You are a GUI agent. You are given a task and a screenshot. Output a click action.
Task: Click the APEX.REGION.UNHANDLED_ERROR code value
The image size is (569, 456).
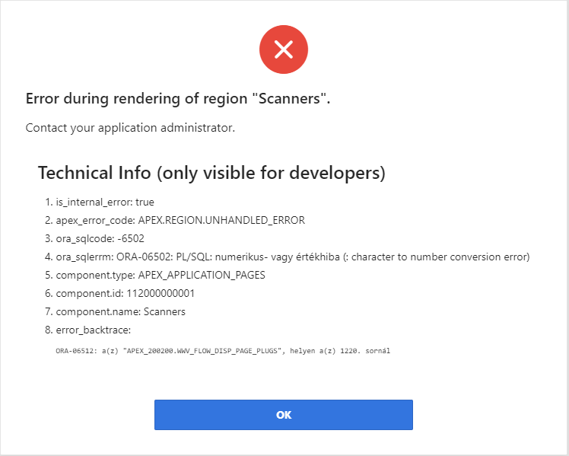coord(221,221)
